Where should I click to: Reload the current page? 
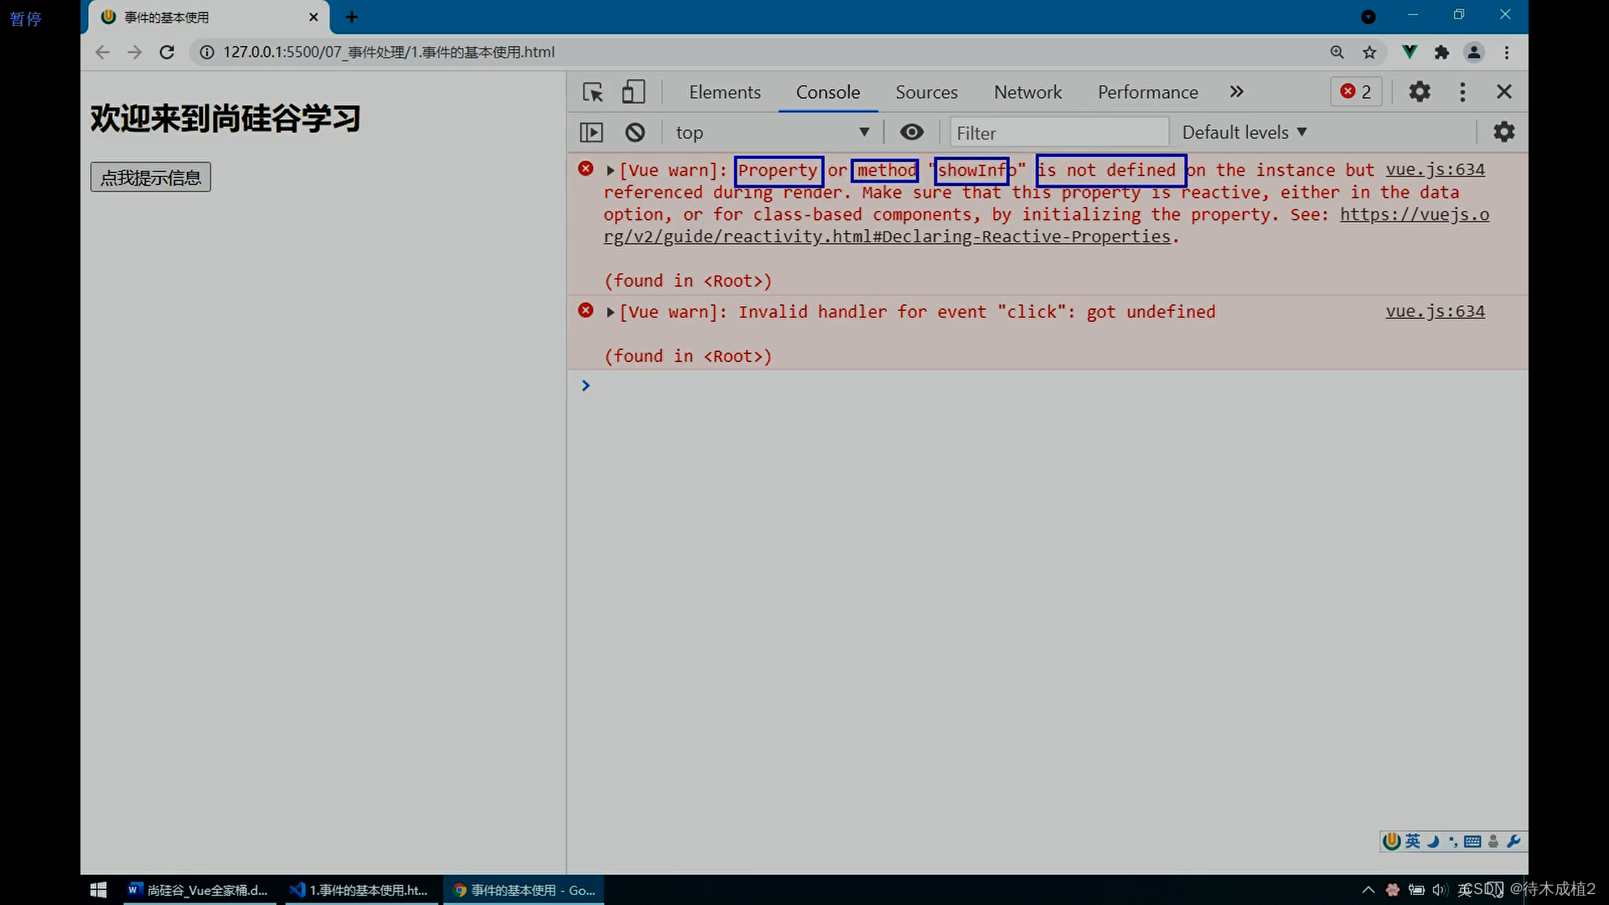167,52
